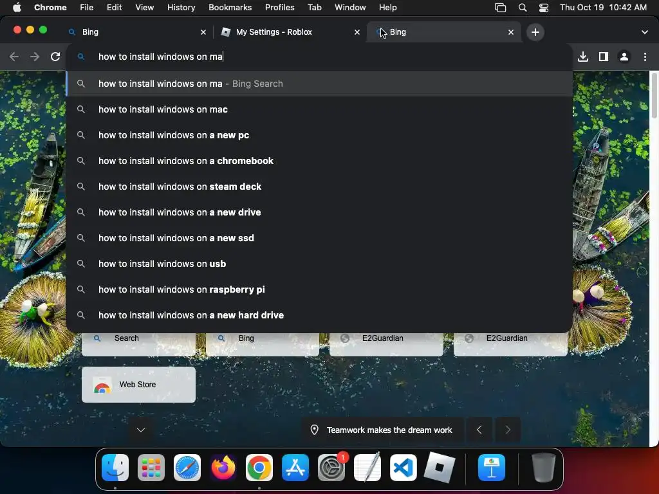Open TextEdit from the Dock
Image resolution: width=659 pixels, height=494 pixels.
(x=367, y=468)
